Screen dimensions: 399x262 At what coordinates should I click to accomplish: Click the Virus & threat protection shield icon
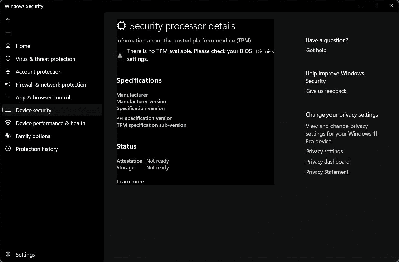click(x=8, y=59)
